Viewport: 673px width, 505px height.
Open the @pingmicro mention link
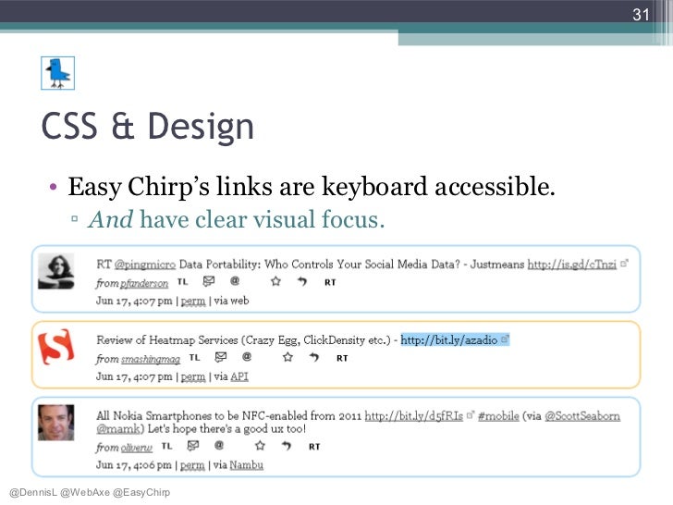click(x=145, y=265)
